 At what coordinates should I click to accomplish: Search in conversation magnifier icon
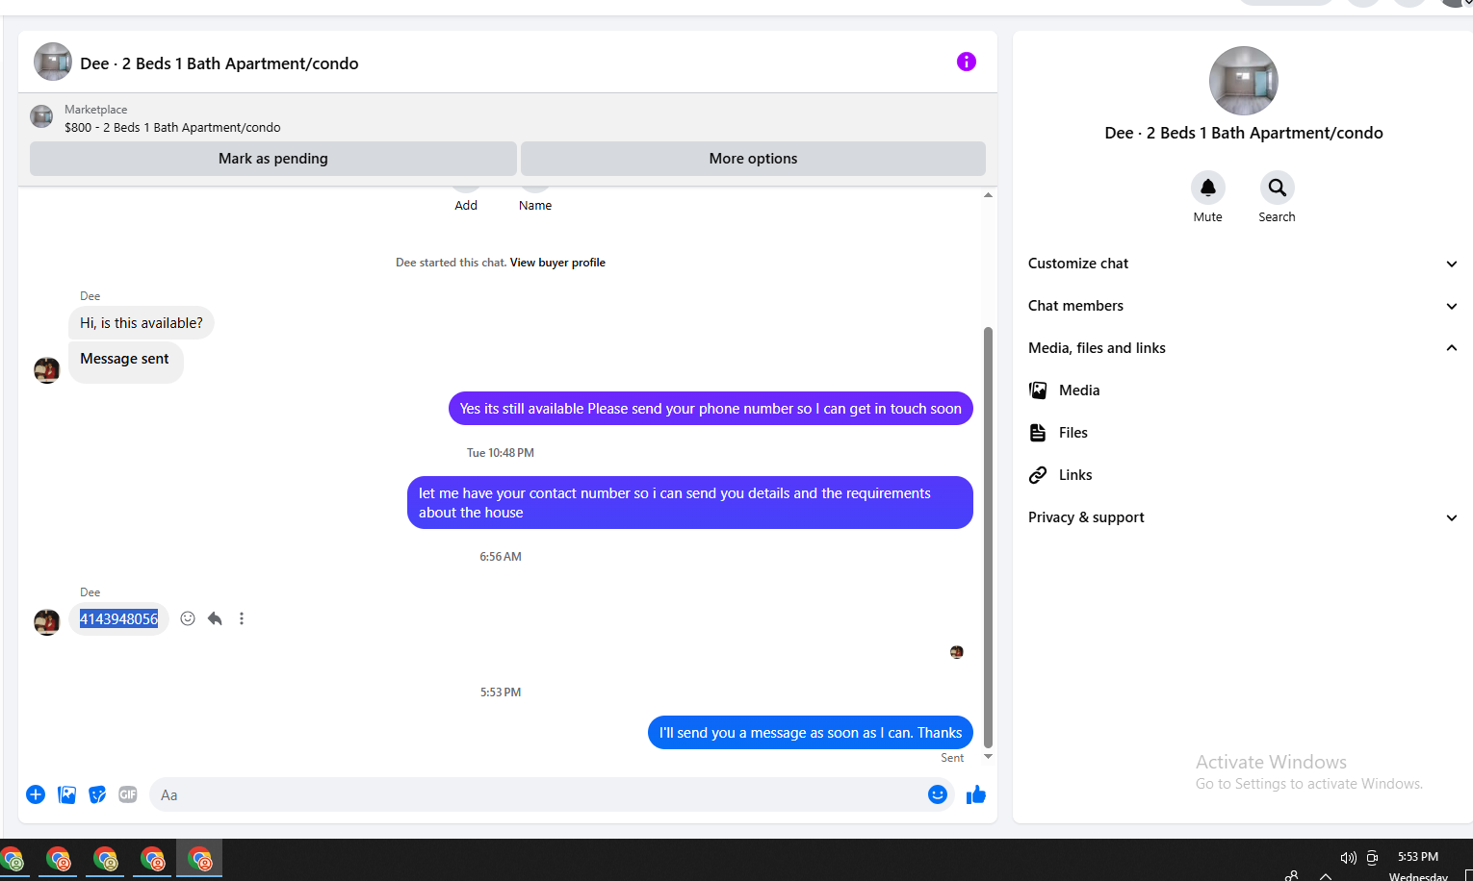(1277, 188)
